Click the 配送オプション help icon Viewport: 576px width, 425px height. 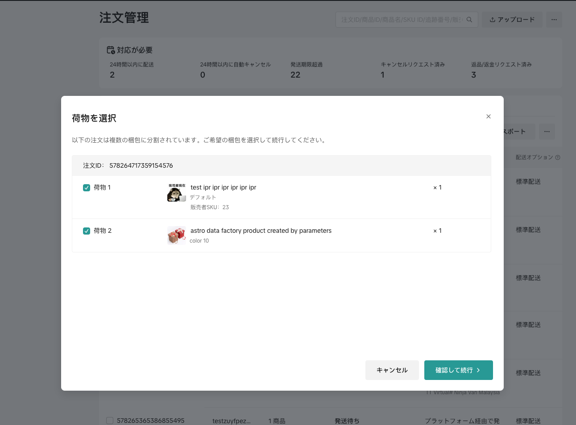[x=558, y=157]
